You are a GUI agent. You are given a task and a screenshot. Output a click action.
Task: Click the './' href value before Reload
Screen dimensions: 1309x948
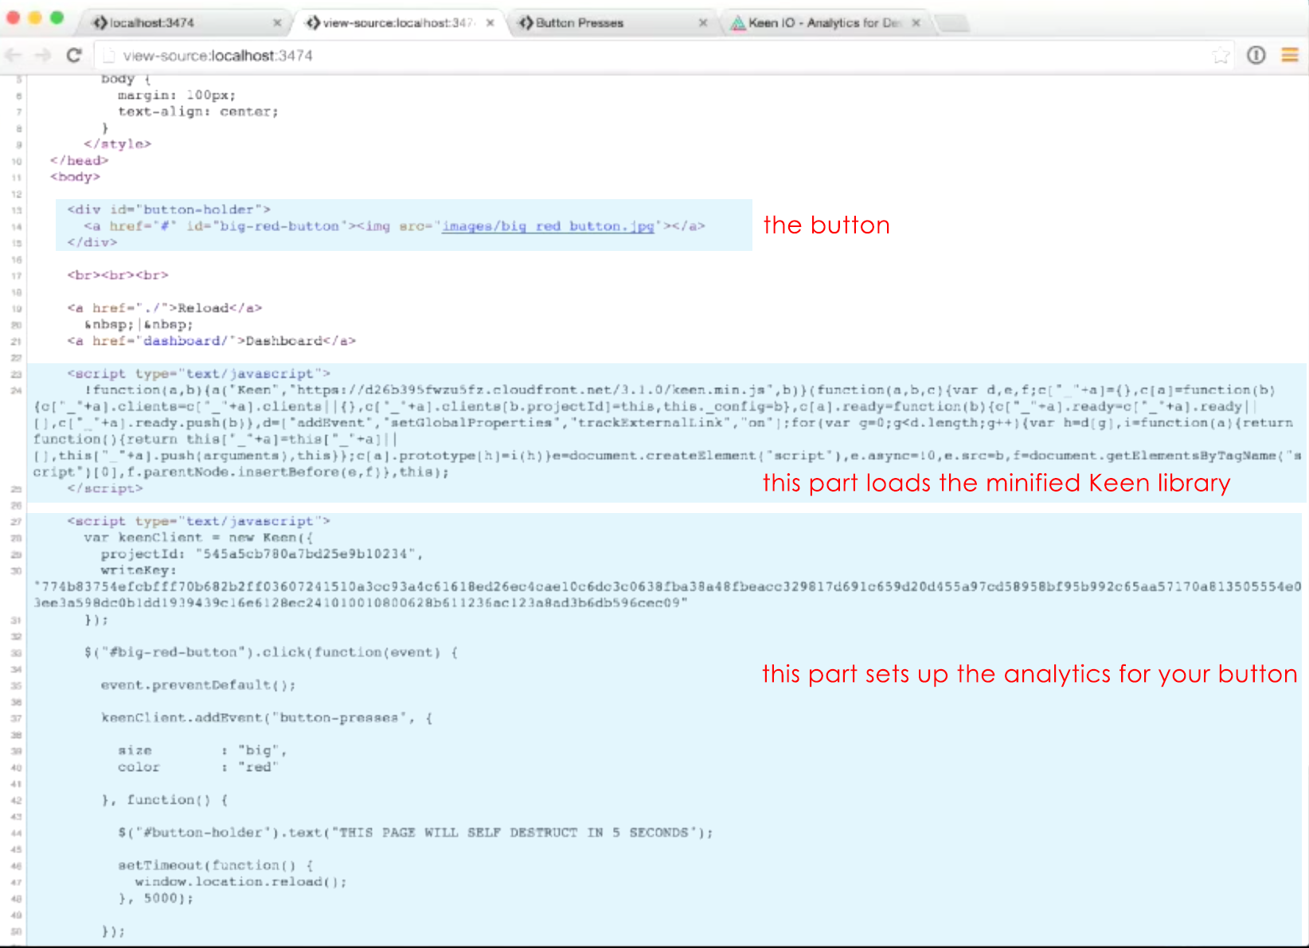[151, 308]
